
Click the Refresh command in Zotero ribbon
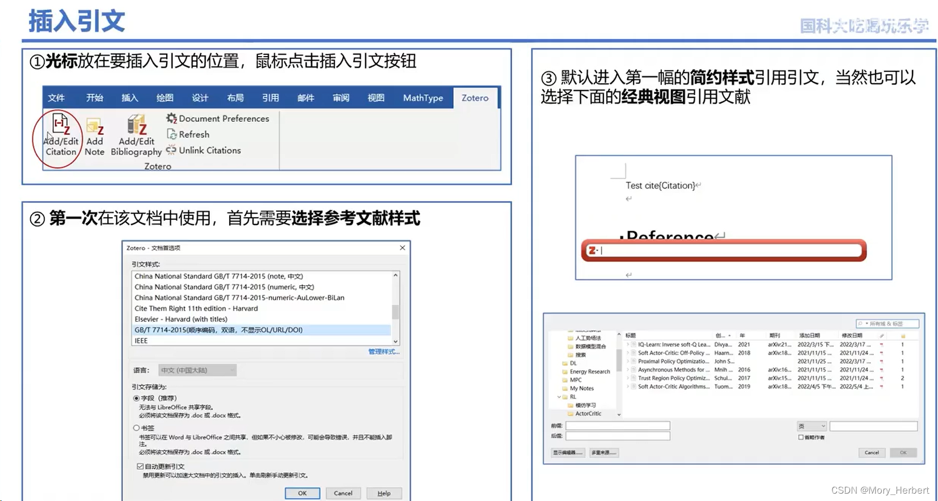188,134
